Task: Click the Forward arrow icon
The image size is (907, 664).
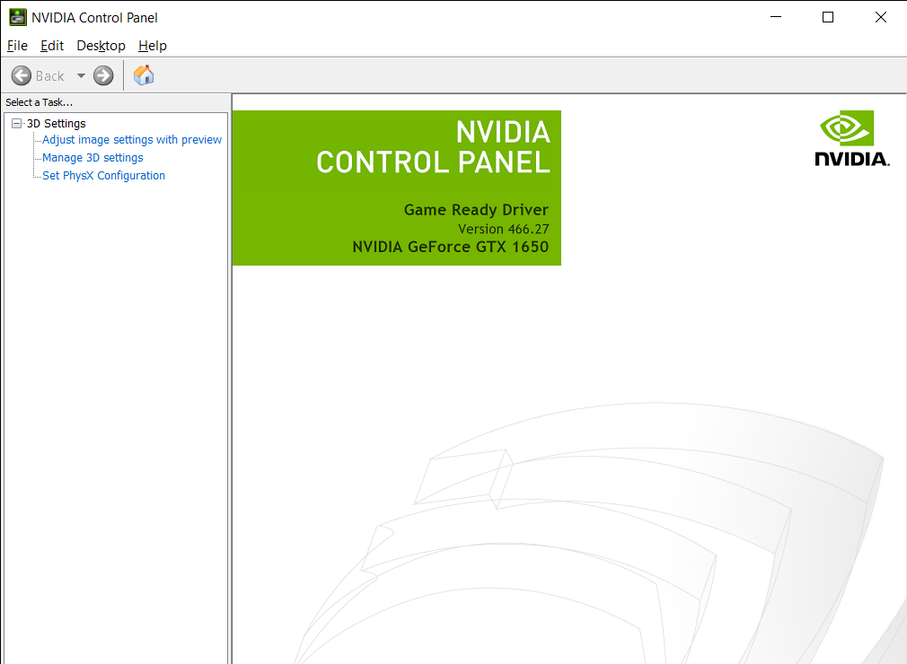Action: [x=103, y=75]
